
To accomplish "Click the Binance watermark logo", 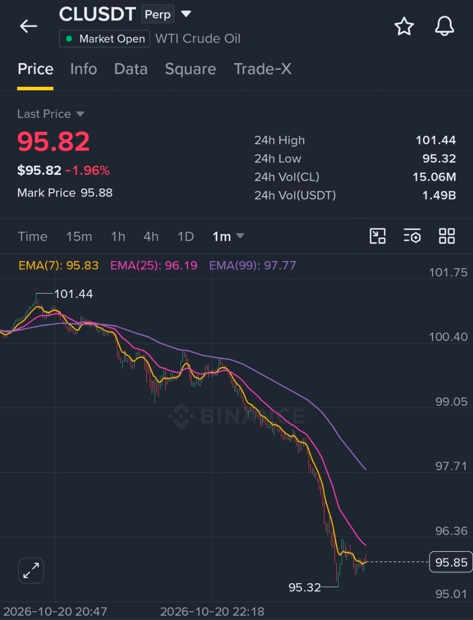I will pos(236,416).
